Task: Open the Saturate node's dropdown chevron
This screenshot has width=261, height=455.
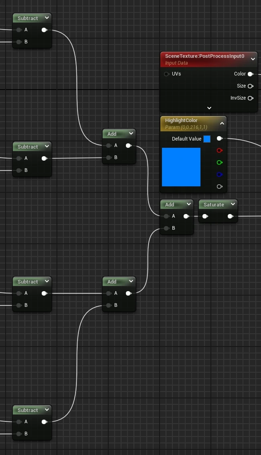Action: click(x=232, y=204)
